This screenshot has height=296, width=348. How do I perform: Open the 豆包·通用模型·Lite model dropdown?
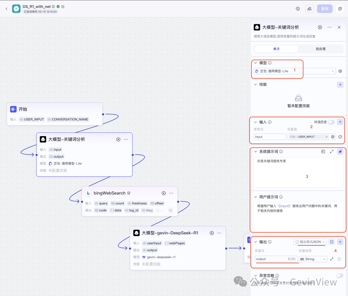[x=295, y=71]
